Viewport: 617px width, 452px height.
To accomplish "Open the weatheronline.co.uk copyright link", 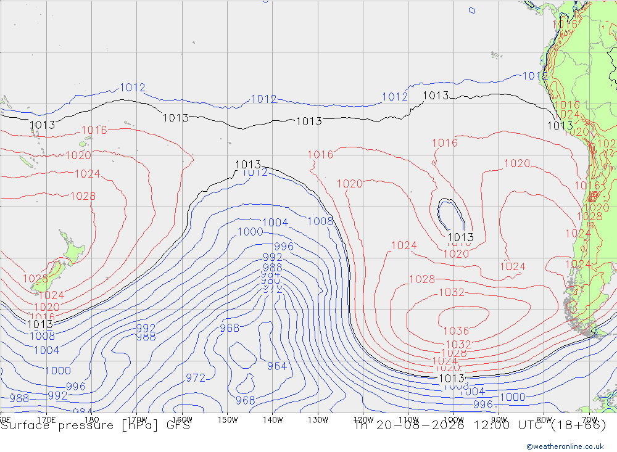I will (565, 446).
